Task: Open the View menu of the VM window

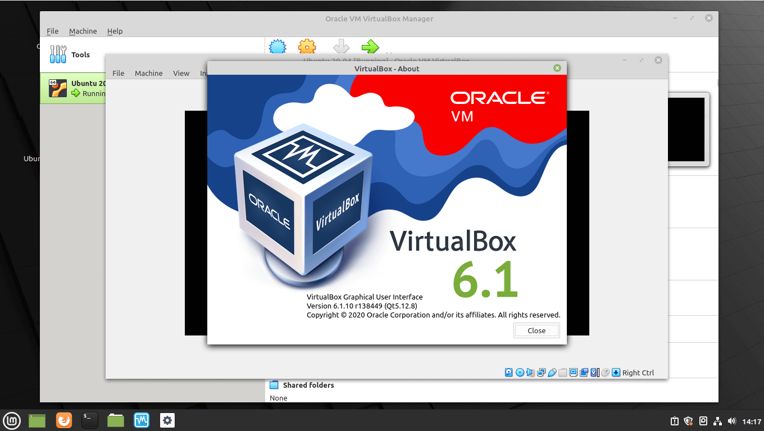Action: click(181, 73)
